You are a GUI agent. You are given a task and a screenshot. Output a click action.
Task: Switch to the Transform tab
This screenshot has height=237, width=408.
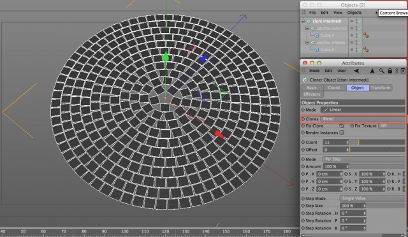[x=381, y=88]
